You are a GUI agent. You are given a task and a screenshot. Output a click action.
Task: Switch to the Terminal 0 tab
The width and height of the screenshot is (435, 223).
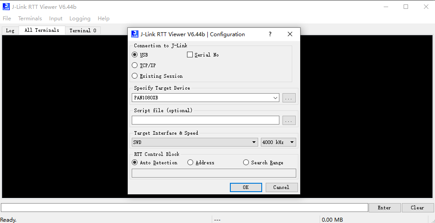click(x=83, y=30)
